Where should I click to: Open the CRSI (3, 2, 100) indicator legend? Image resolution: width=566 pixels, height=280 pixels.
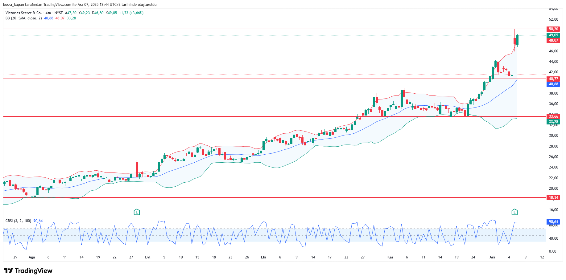click(x=18, y=221)
